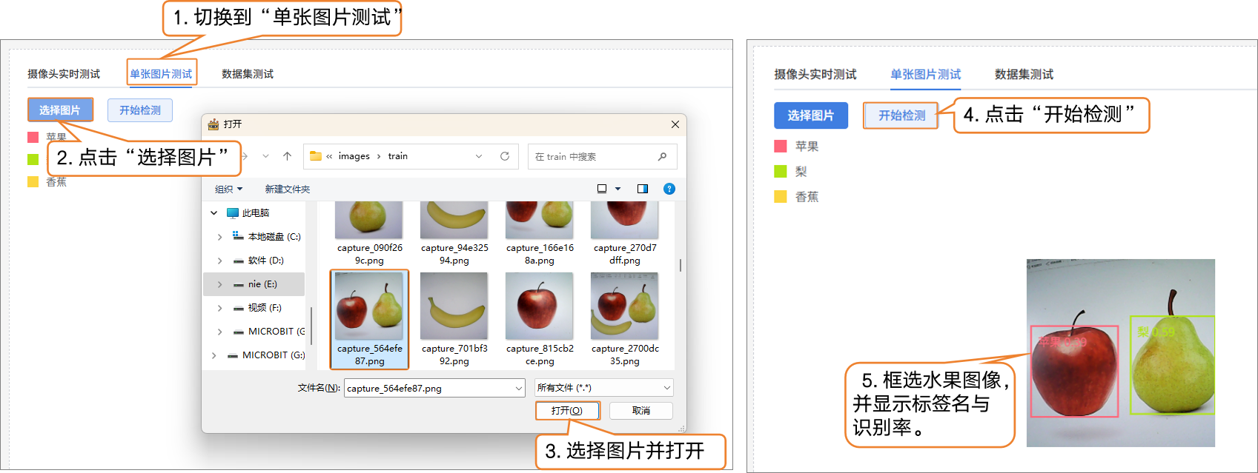
Task: Expand the 本地磁盘 (C:) tree node
Action: [x=219, y=237]
